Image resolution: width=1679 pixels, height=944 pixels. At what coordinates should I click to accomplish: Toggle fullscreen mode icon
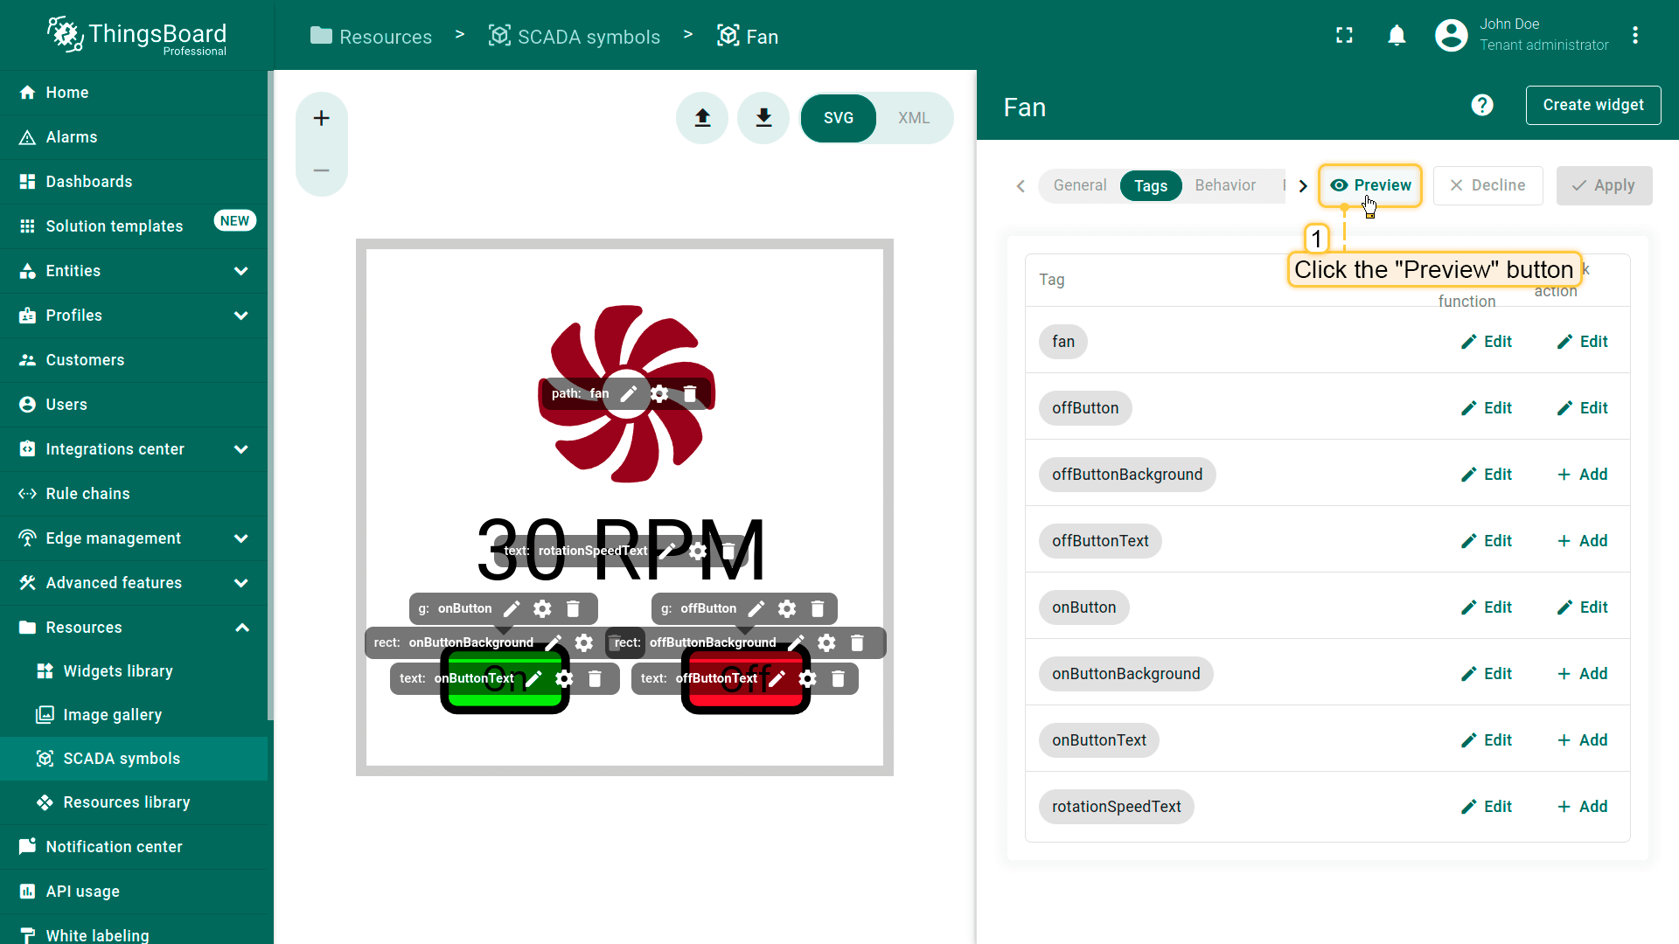[1344, 36]
